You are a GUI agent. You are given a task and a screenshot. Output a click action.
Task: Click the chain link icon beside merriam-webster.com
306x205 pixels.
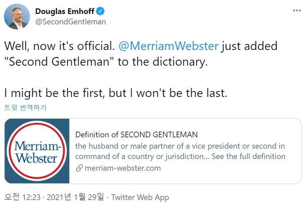tap(79, 168)
